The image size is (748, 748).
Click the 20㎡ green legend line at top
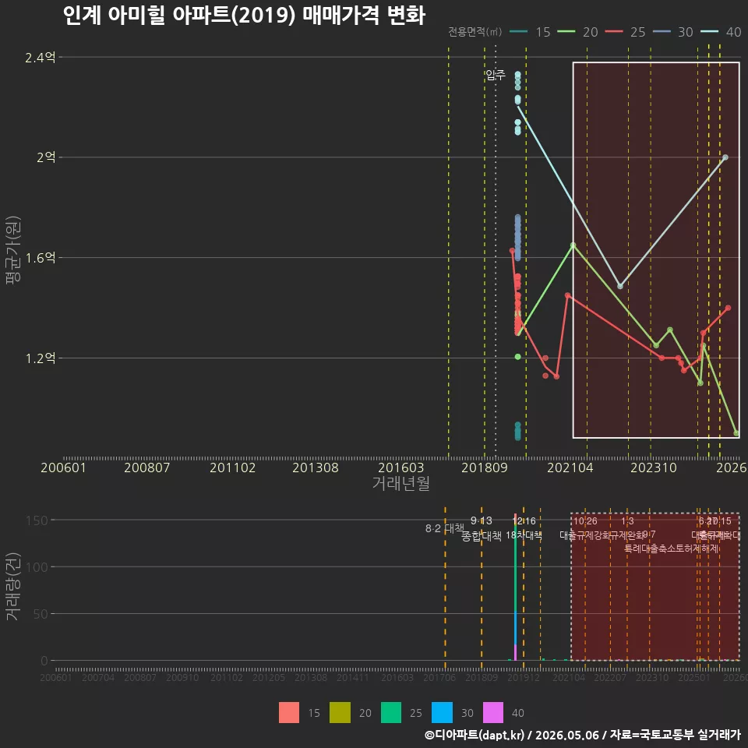click(x=566, y=31)
